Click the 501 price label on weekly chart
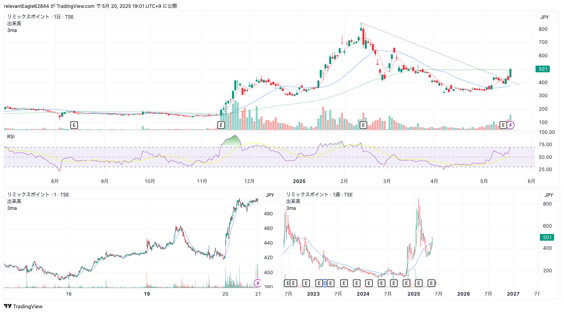The height and width of the screenshot is (313, 564). (547, 237)
